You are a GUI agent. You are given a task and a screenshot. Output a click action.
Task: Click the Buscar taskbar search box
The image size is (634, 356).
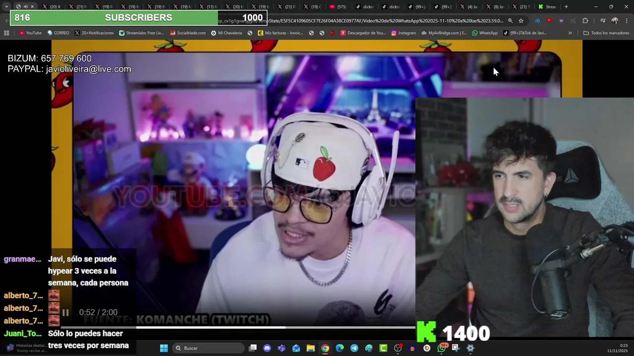tap(208, 348)
